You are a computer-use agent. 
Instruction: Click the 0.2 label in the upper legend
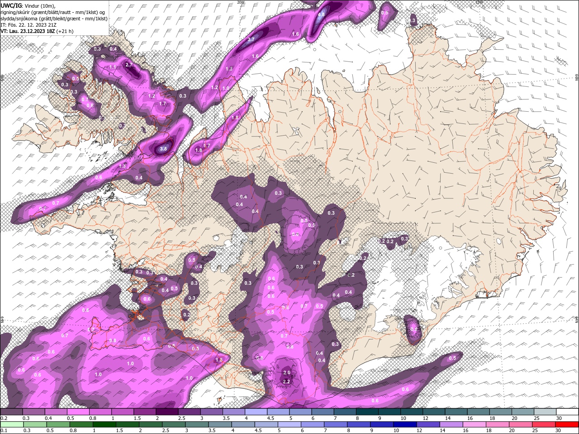pyautogui.click(x=4, y=418)
